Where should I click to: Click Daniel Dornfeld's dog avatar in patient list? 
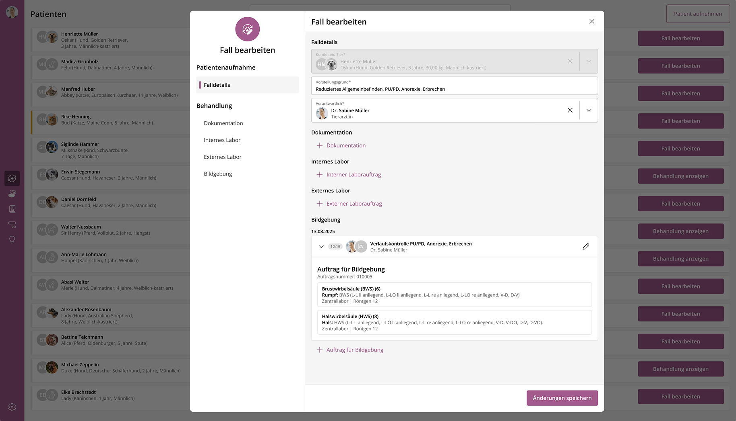click(52, 202)
